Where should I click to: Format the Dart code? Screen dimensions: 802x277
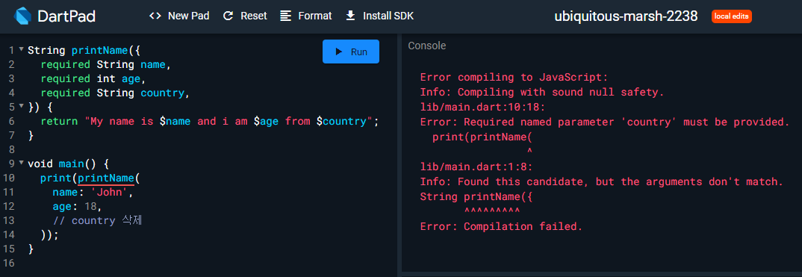click(x=306, y=16)
